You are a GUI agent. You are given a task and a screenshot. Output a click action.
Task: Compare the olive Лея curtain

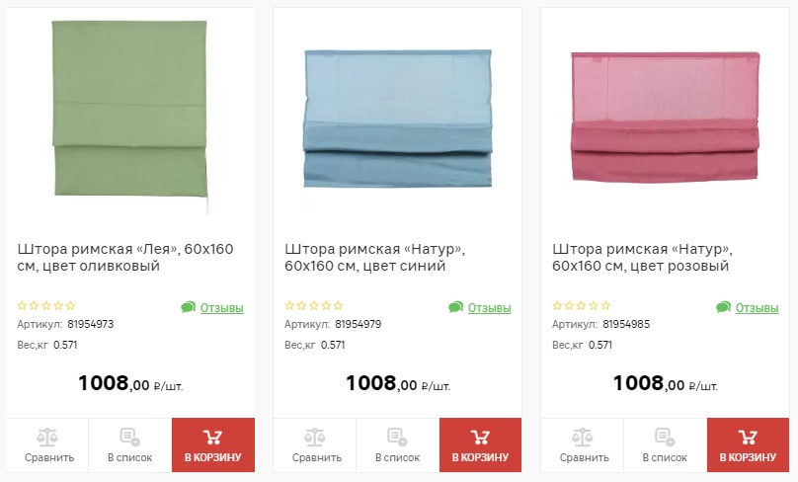pos(47,444)
